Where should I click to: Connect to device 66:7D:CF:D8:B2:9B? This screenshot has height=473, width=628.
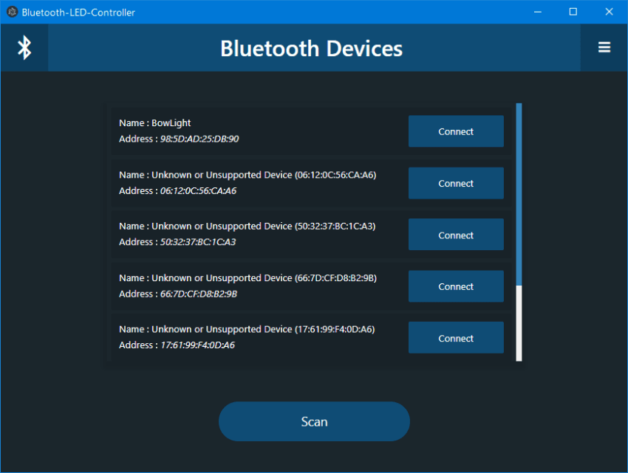point(456,286)
